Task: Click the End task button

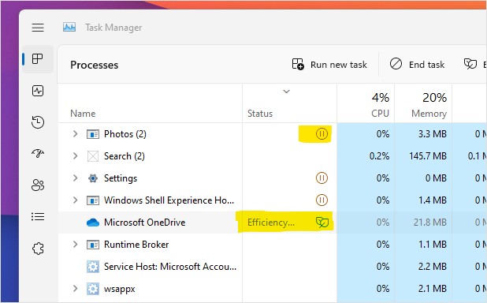Action: [417, 65]
